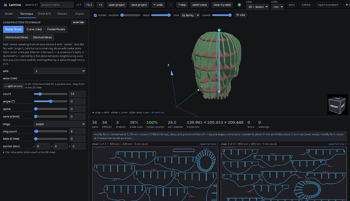Switch to the Export tab
Image resolution: width=350 pixels, height=201 pixels.
coord(80,14)
